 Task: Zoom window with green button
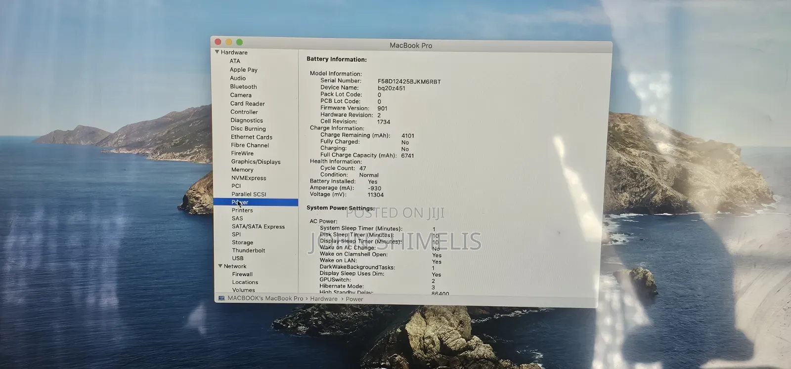point(239,42)
